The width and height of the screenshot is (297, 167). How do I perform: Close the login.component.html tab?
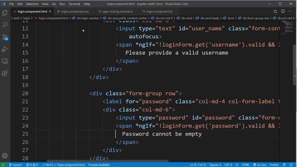click(x=50, y=12)
